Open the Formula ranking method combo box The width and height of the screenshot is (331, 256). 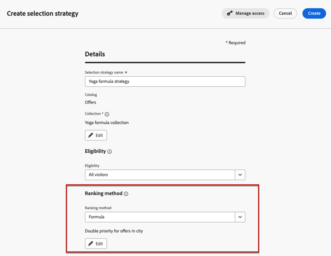[x=160, y=217]
